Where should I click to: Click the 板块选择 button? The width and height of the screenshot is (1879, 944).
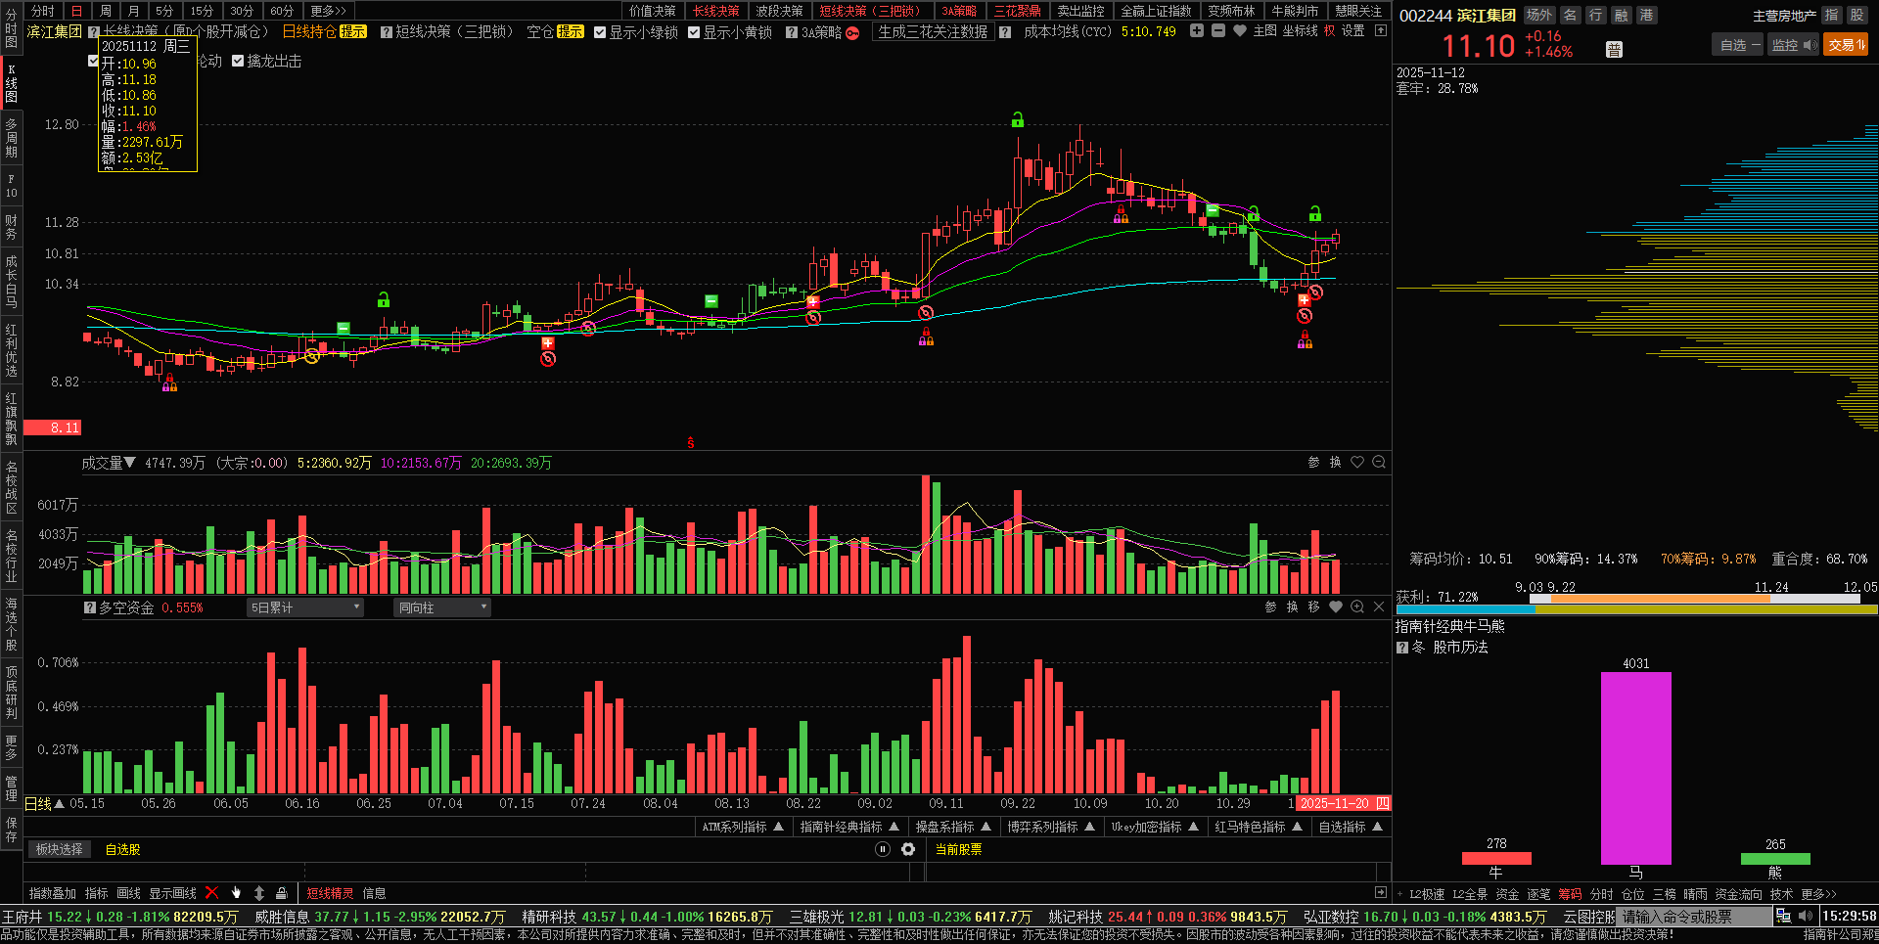[60, 849]
